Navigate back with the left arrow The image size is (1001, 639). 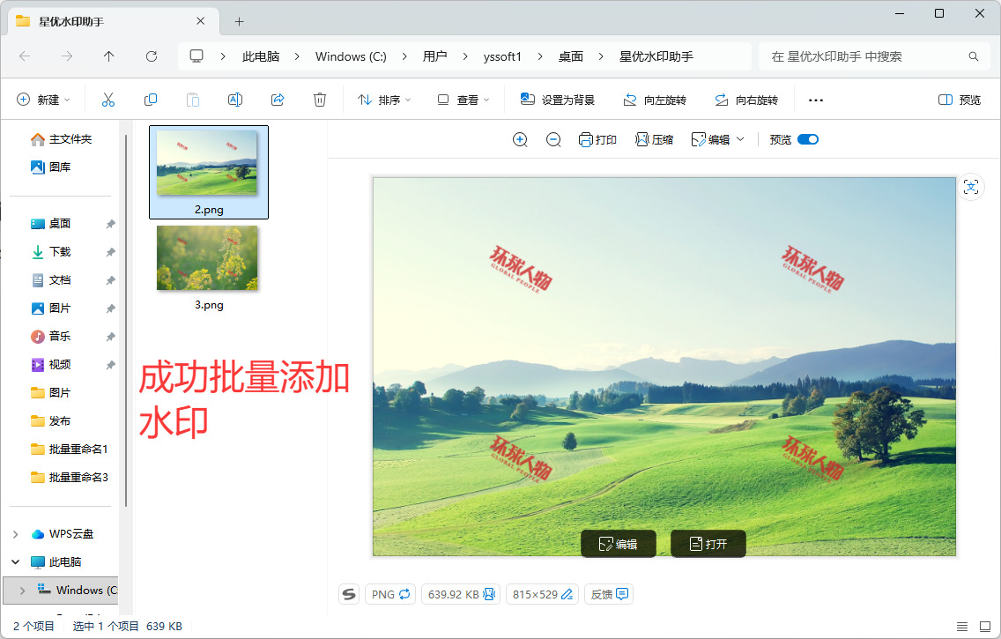pyautogui.click(x=25, y=56)
